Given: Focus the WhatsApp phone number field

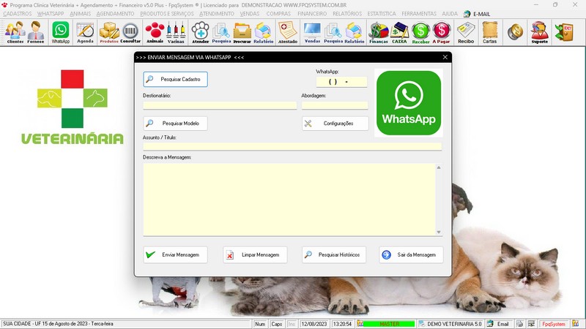Looking at the screenshot, I should (341, 82).
